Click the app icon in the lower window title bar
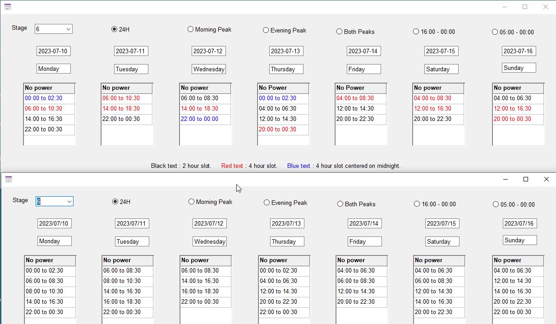Image resolution: width=556 pixels, height=324 pixels. pos(9,179)
